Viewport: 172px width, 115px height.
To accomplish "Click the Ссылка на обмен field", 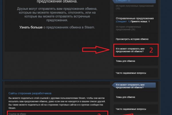I will pos(57,114).
